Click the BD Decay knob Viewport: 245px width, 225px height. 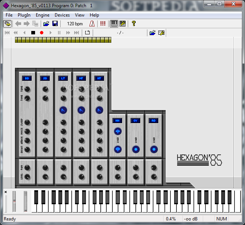point(27,149)
